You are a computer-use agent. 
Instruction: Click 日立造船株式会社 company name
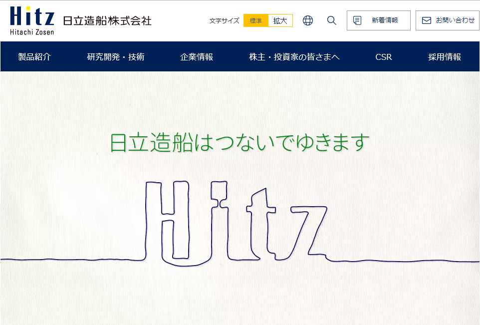click(107, 20)
